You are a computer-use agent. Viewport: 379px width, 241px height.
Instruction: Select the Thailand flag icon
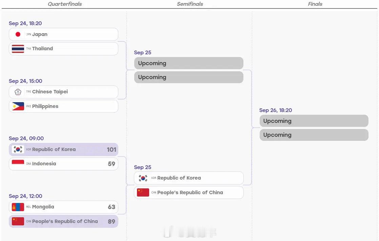tap(18, 49)
